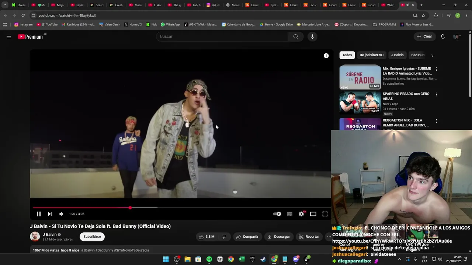The height and width of the screenshot is (265, 472).
Task: Click the #SiTuNovioTeDejaSola hashtag
Action: (132, 250)
